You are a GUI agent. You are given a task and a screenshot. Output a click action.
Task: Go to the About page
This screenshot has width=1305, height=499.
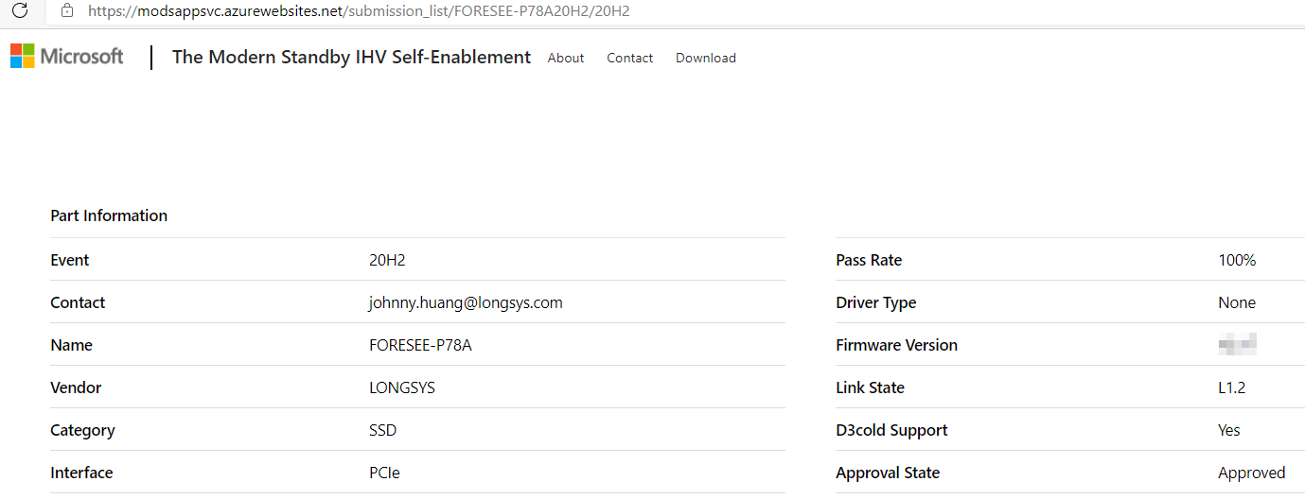coord(566,58)
